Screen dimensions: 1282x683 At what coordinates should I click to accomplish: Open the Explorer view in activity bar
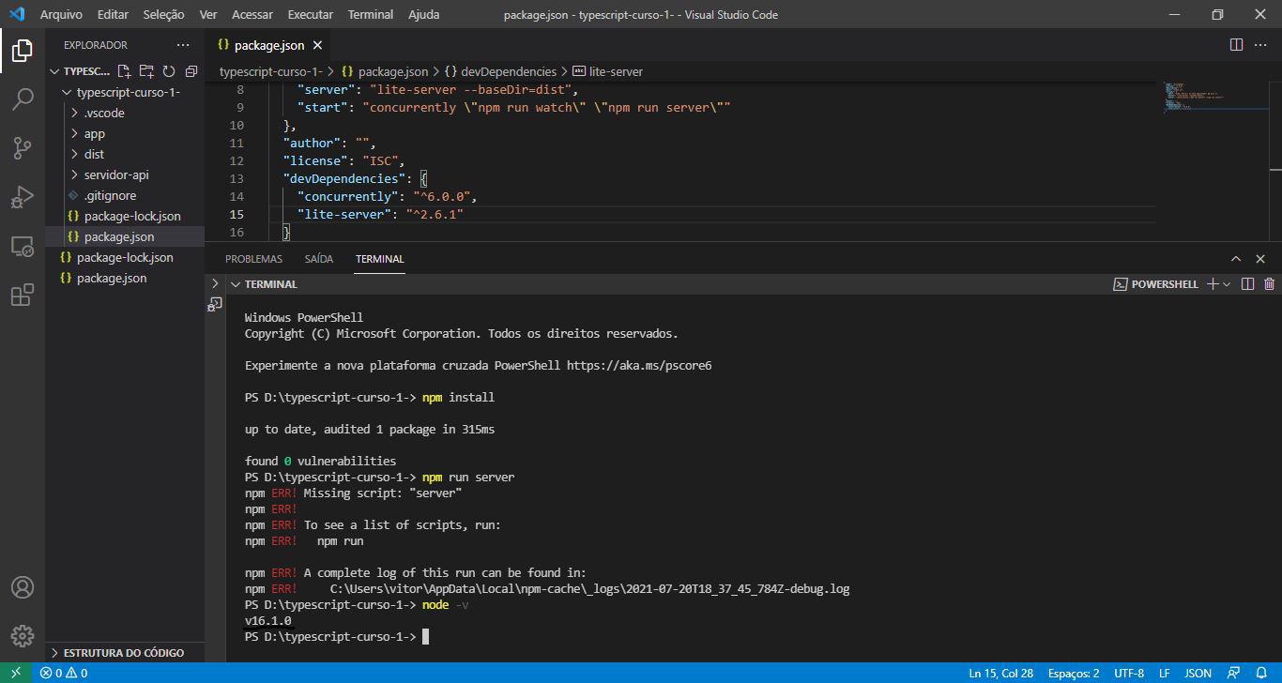click(x=23, y=51)
